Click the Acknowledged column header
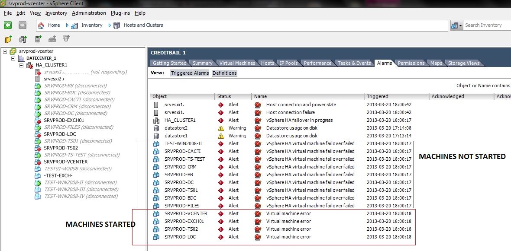This screenshot has height=251, width=511. point(462,97)
